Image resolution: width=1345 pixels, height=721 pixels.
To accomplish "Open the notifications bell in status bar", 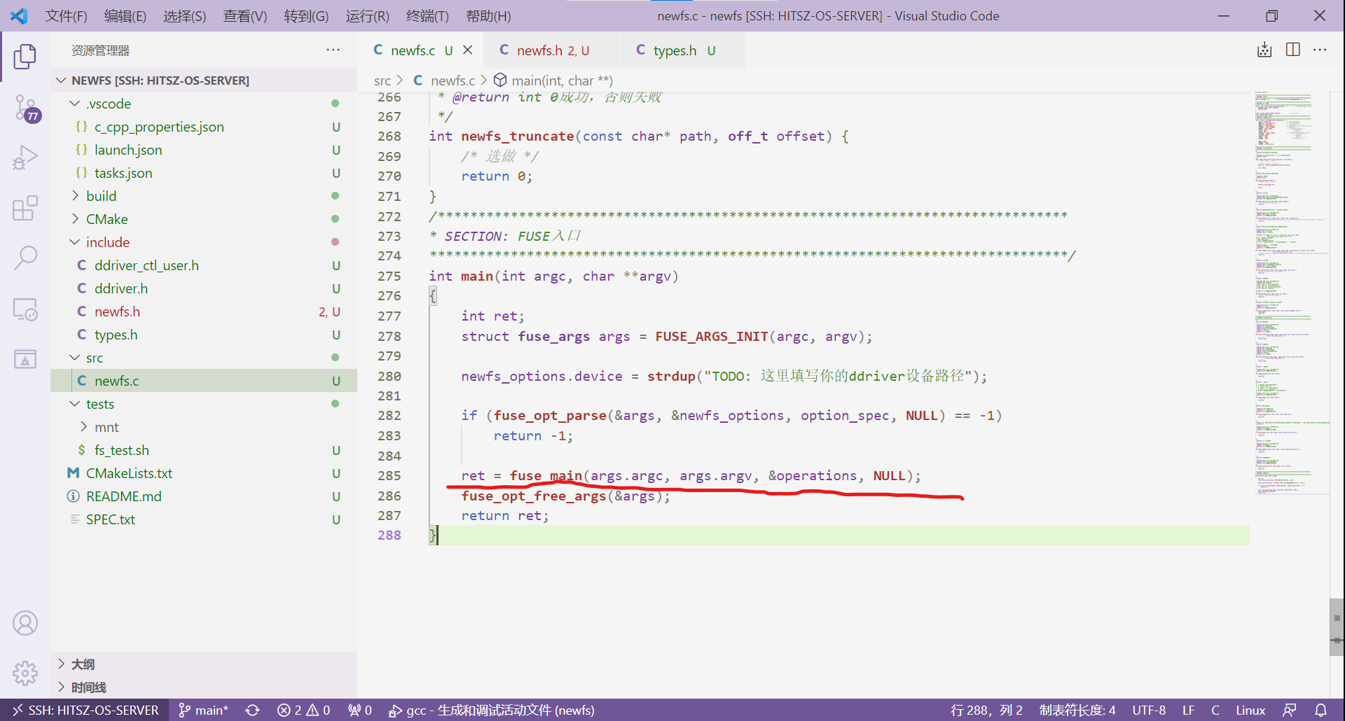I will pos(1320,710).
